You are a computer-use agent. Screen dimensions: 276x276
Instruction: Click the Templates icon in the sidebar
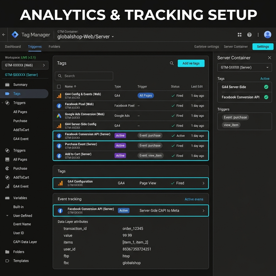tap(7, 261)
